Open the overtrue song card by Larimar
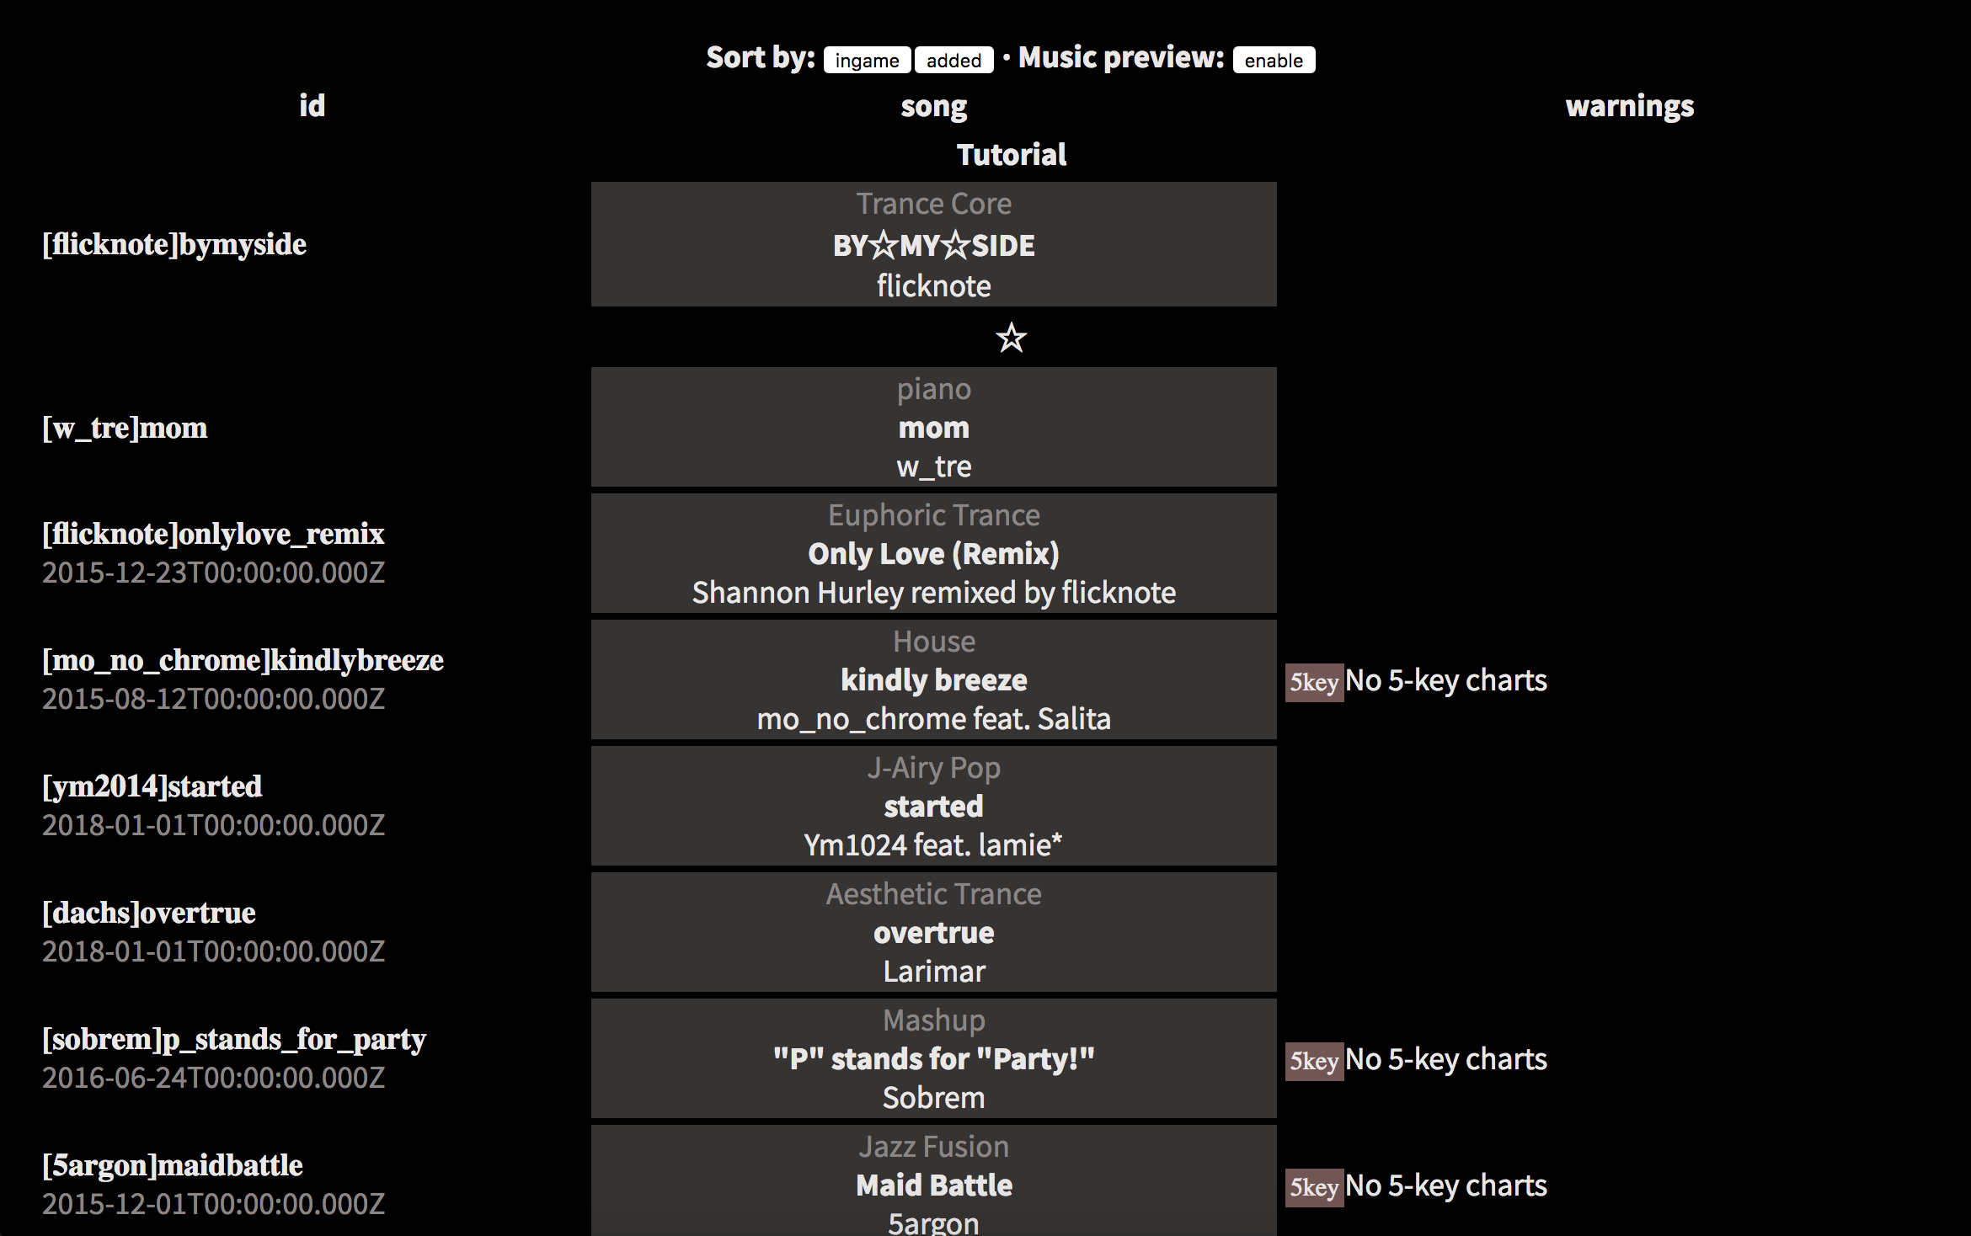Screen dimensions: 1971x1236 coord(933,932)
